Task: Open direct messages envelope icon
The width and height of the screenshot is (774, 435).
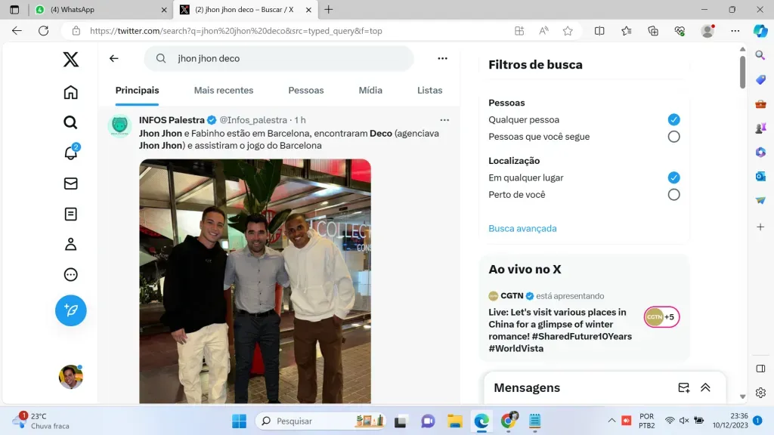Action: [x=70, y=184]
